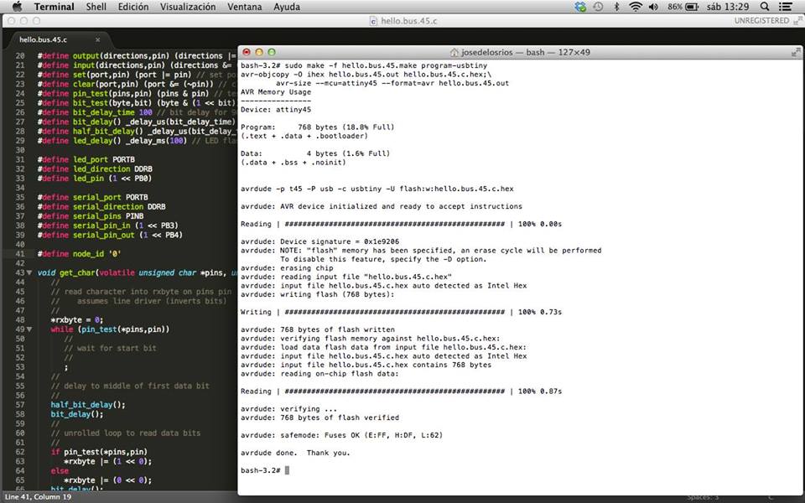Open the Terminal application menu
The height and width of the screenshot is (503, 805).
coord(54,7)
